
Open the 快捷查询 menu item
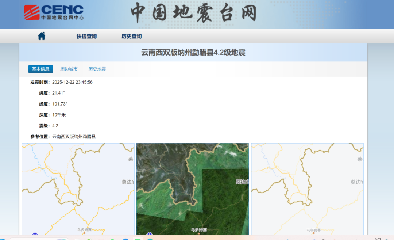[86, 37]
